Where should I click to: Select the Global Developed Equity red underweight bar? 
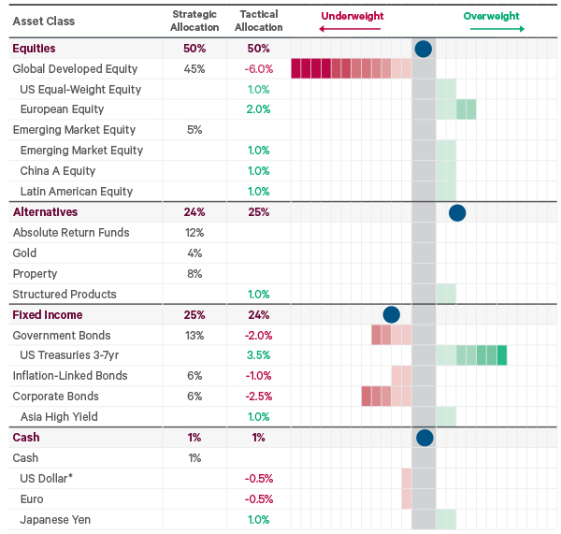(x=351, y=69)
